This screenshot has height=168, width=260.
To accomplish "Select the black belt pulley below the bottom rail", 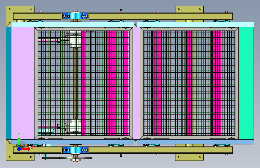I will coord(67,158).
